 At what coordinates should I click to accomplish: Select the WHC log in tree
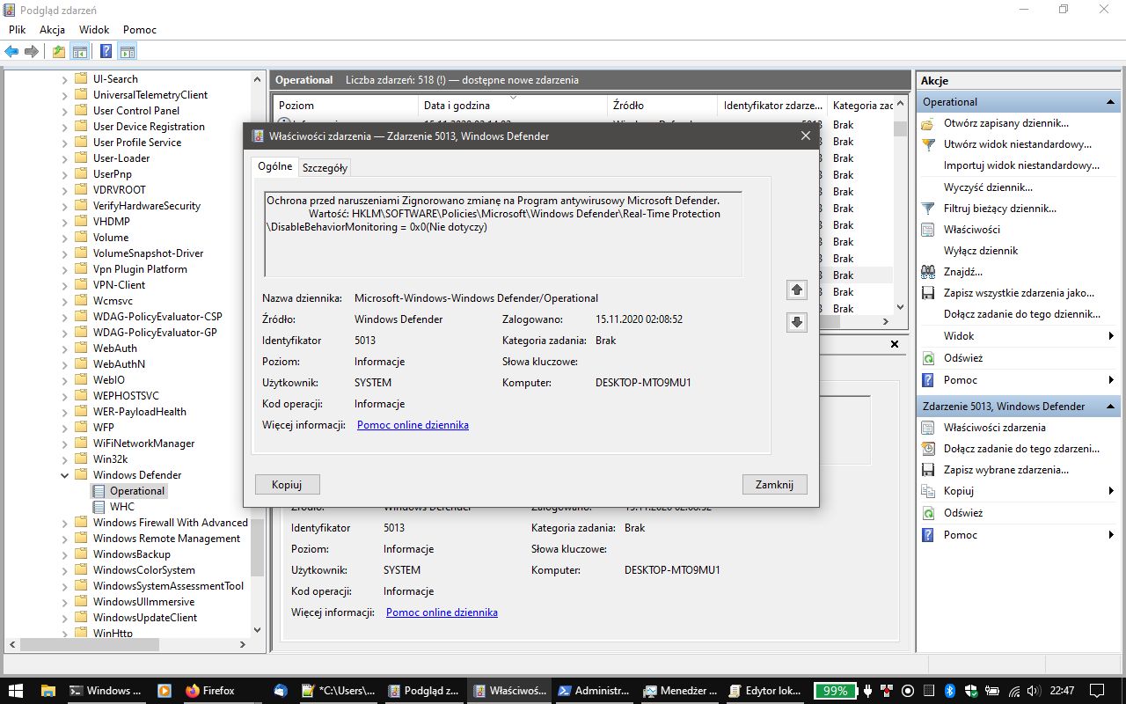tap(122, 507)
